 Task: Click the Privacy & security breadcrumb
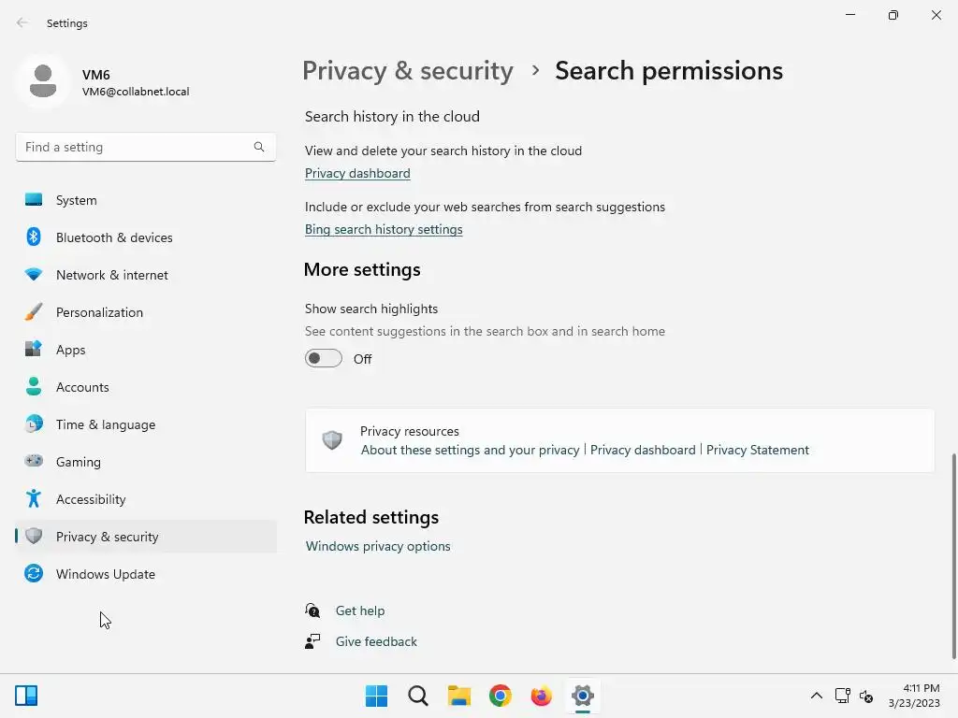[x=407, y=71]
